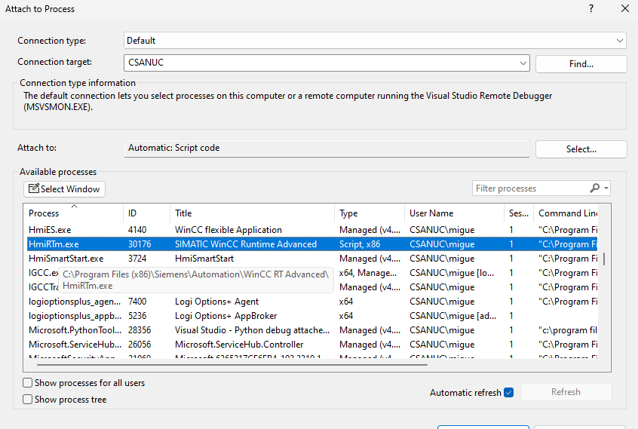
Task: Click the filter search magnifier icon
Action: 594,188
